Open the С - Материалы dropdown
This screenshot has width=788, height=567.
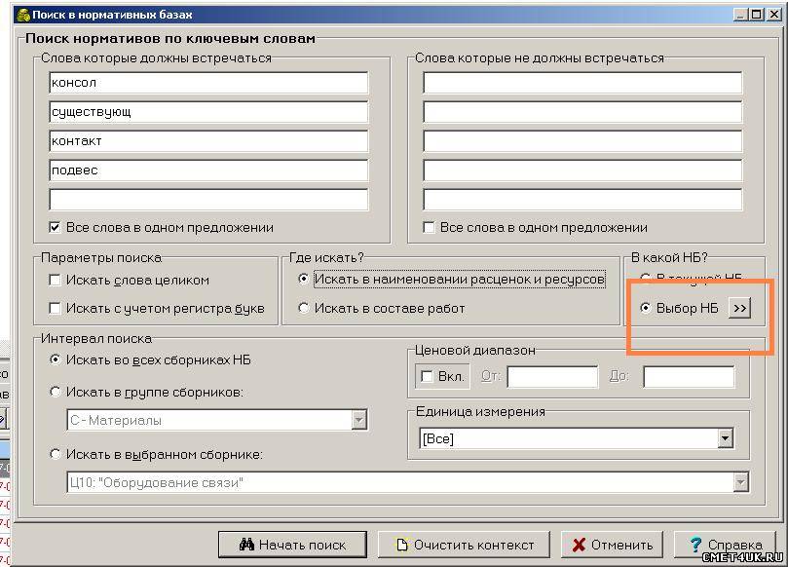[359, 420]
